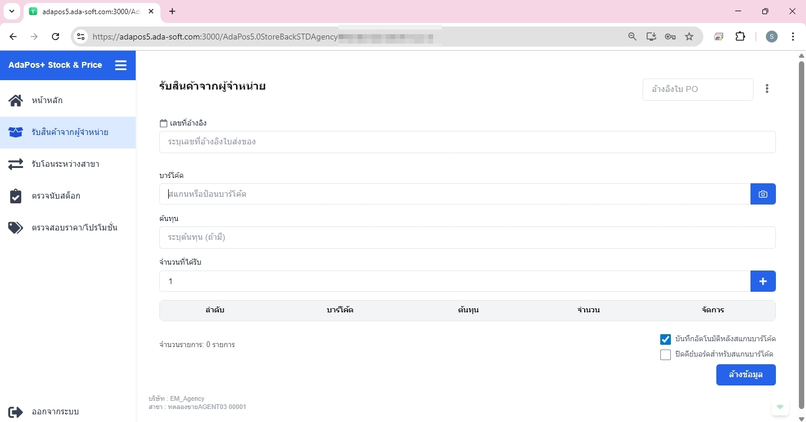Enable ปิดคีย์บอร์ดสำหรับสแกนบาร์โค้ด checkbox

[x=665, y=355]
